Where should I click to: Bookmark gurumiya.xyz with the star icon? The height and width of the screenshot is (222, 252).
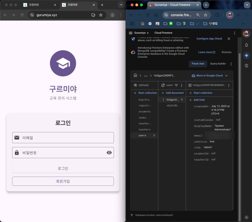coord(101,15)
